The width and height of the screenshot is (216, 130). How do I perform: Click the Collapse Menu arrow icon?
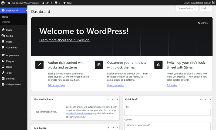pyautogui.click(x=3, y=84)
